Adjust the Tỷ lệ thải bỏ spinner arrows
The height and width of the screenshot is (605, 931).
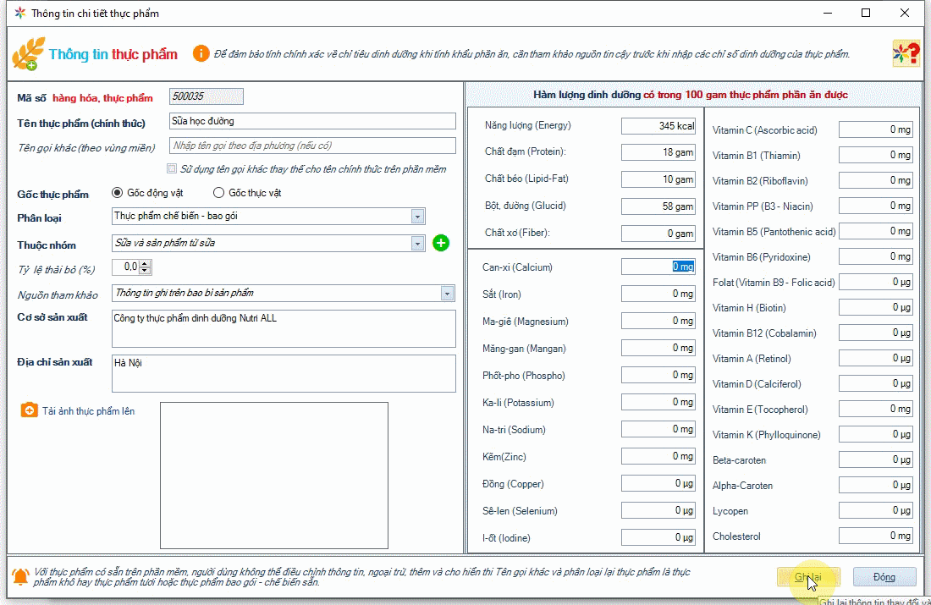point(145,267)
